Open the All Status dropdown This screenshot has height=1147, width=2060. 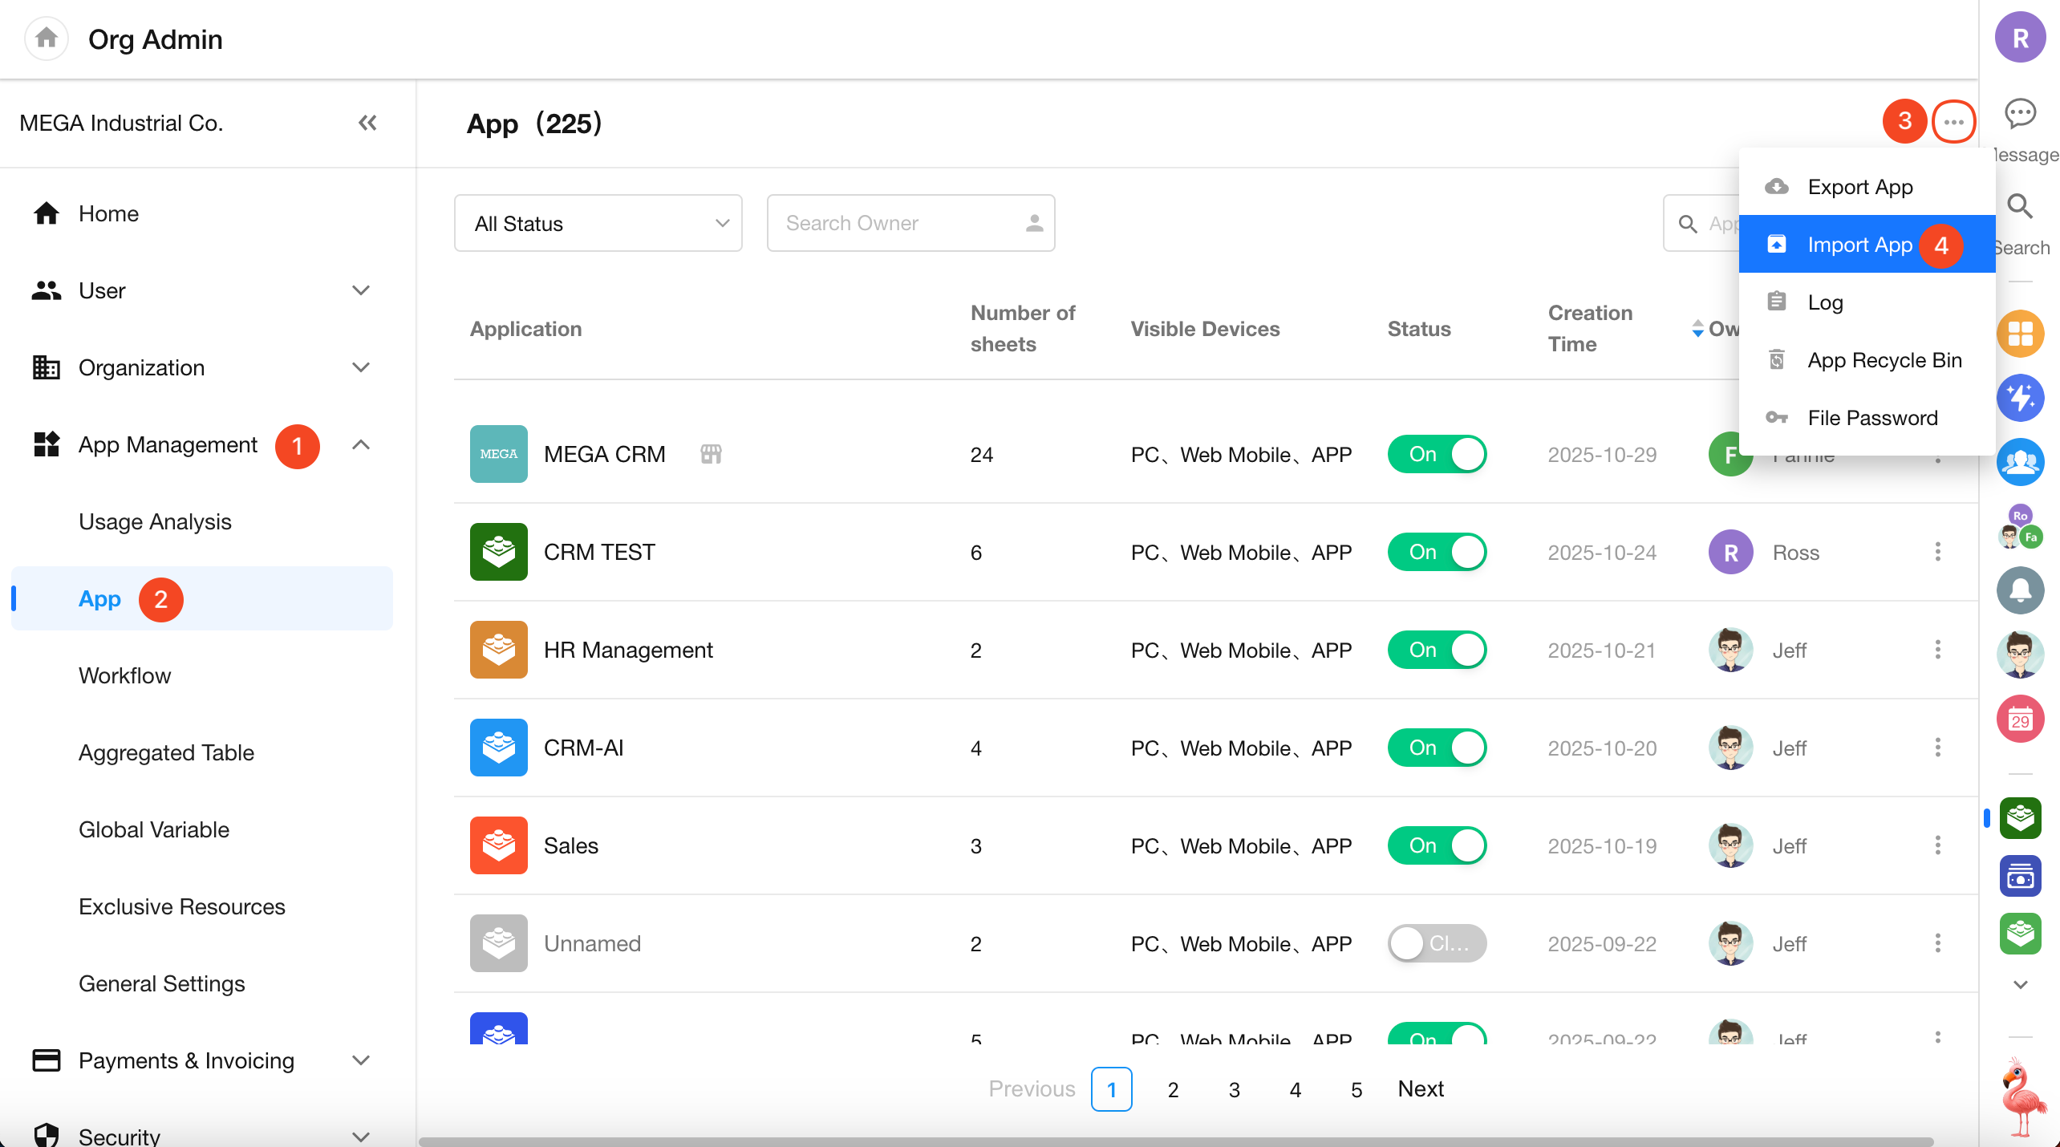pyautogui.click(x=598, y=223)
